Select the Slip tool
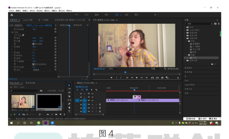Image resolution: width=229 pixels, height=139 pixels. point(69,100)
